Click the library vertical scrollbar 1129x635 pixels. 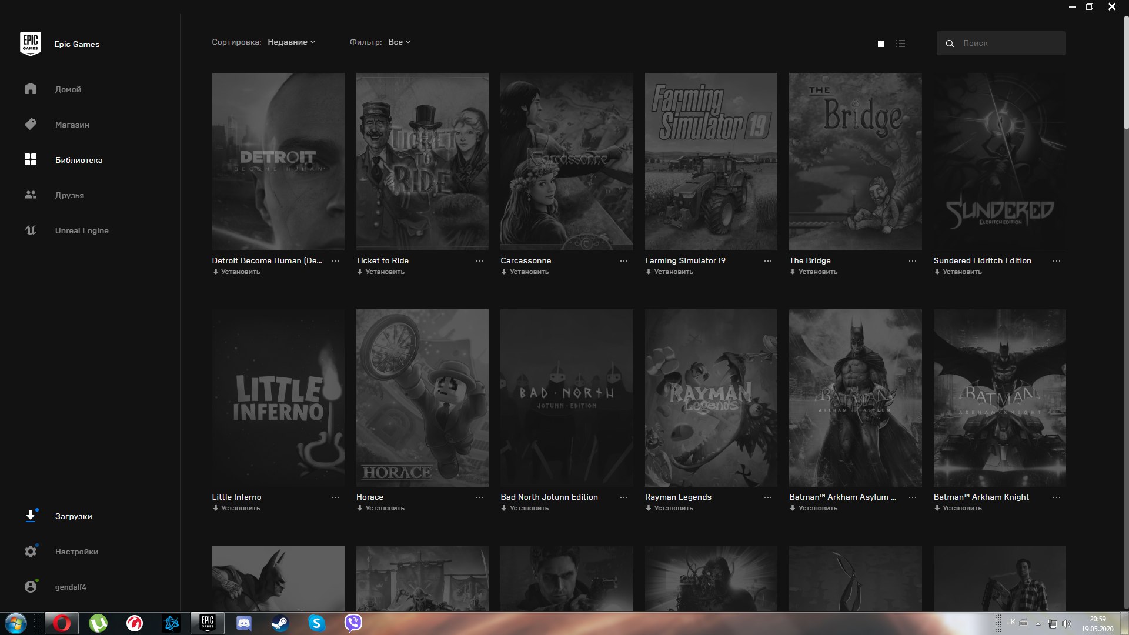click(x=1126, y=73)
